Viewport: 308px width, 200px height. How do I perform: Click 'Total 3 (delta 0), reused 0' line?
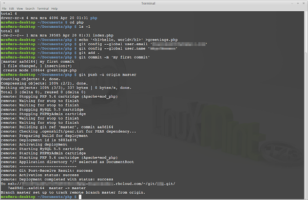coord(43,92)
